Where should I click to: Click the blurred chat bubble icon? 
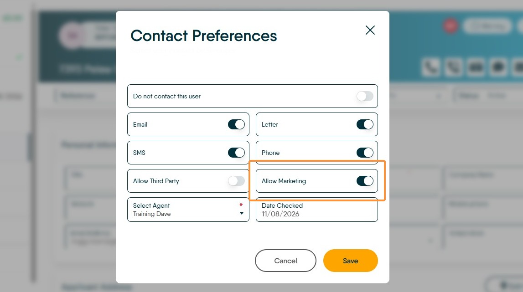point(498,67)
